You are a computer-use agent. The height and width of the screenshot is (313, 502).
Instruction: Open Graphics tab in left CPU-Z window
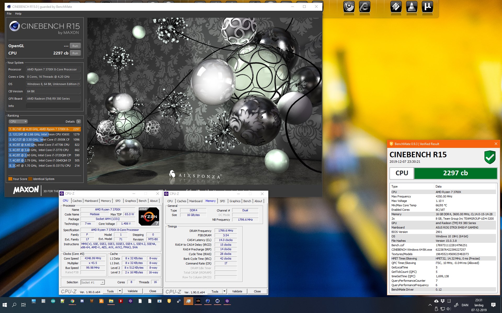[130, 201]
